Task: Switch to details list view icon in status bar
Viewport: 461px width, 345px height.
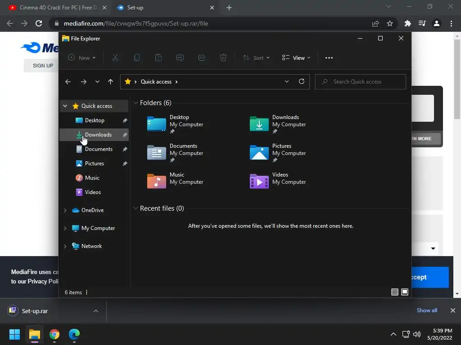Action: pos(394,292)
